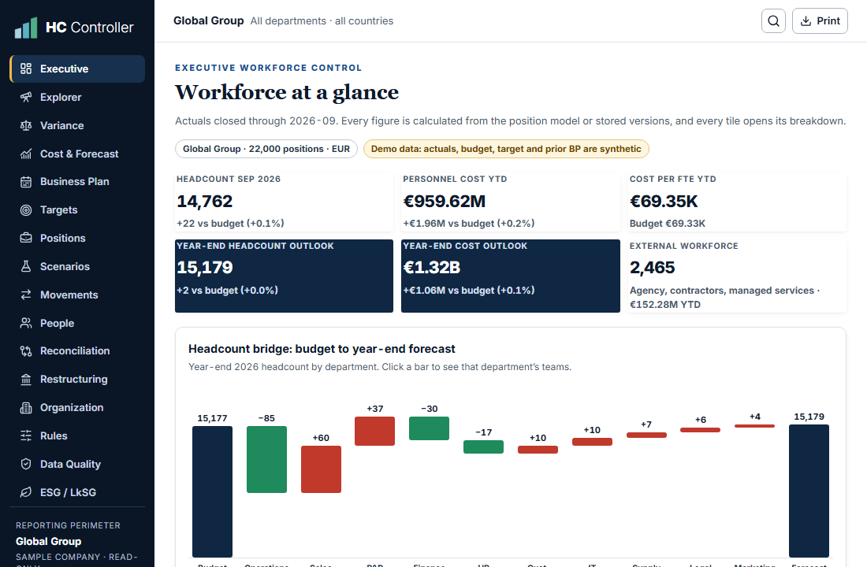Navigate to Targets
Viewport: 867px width, 567px height.
(x=77, y=210)
